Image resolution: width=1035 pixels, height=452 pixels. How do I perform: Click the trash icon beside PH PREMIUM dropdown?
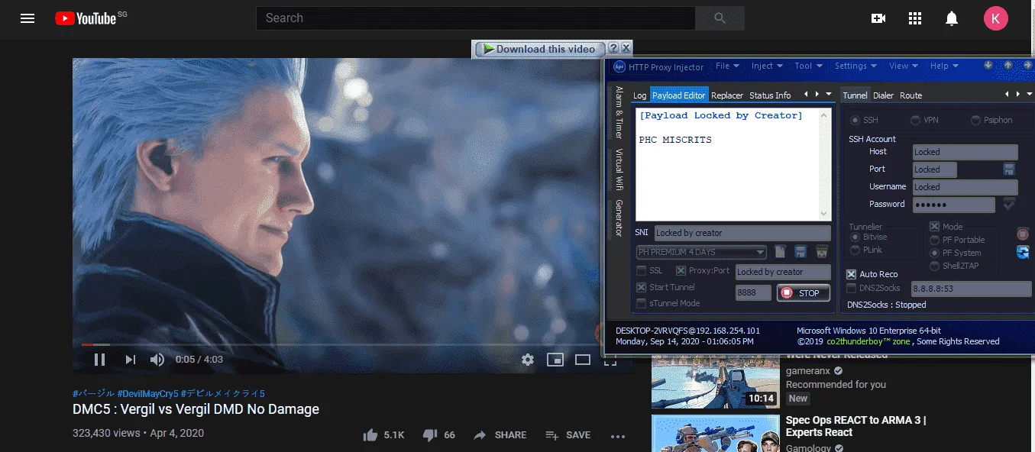click(x=823, y=252)
